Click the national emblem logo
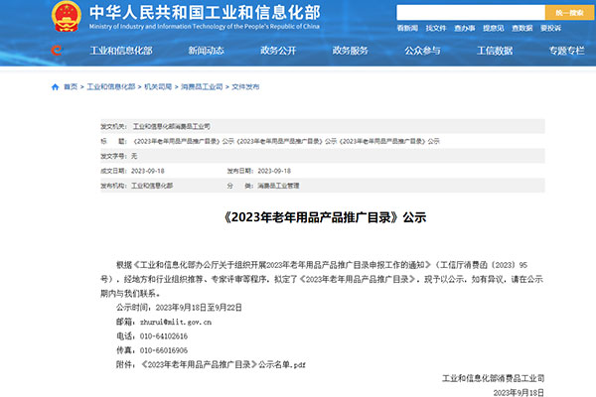Viewport: 596px width, 397px height. (67, 16)
